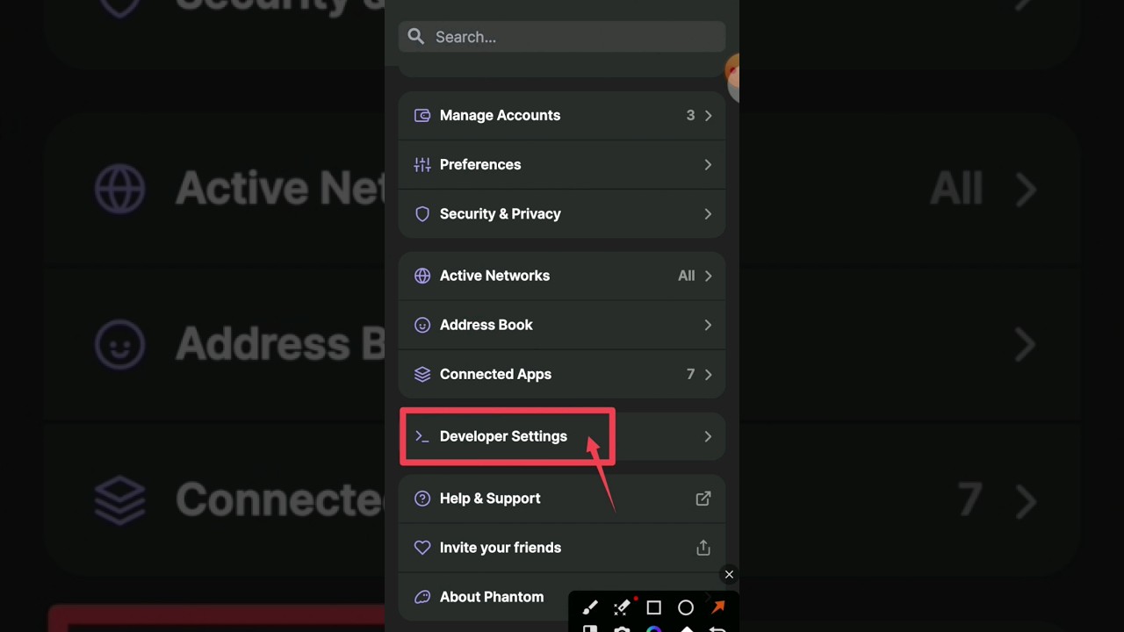Expand Preferences chevron
This screenshot has height=632, width=1124.
point(708,165)
